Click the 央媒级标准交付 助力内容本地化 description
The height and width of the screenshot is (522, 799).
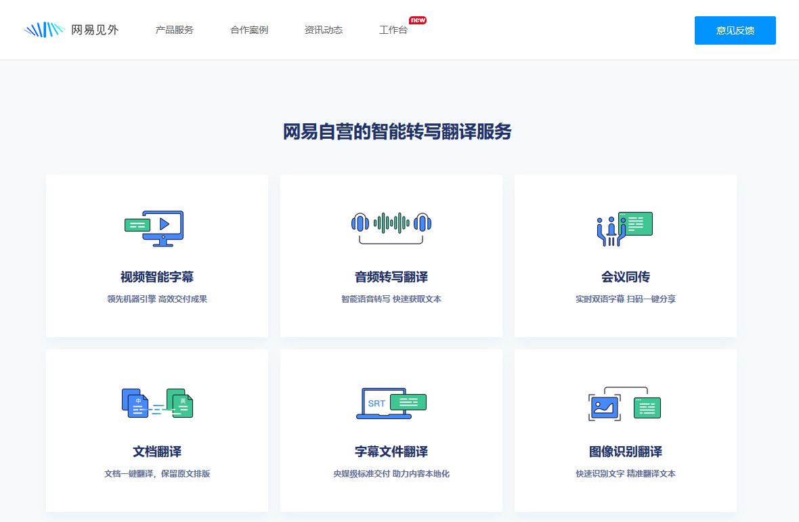coord(391,474)
